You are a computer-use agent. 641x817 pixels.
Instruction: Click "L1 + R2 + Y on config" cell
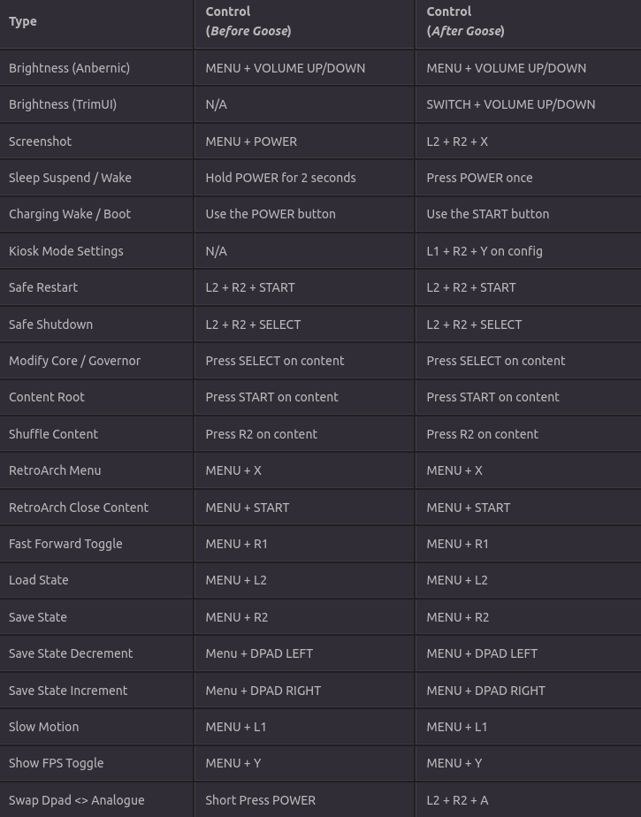[485, 251]
